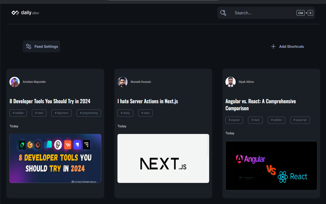
Task: Click the Angular vs React cover image
Action: pyautogui.click(x=271, y=166)
